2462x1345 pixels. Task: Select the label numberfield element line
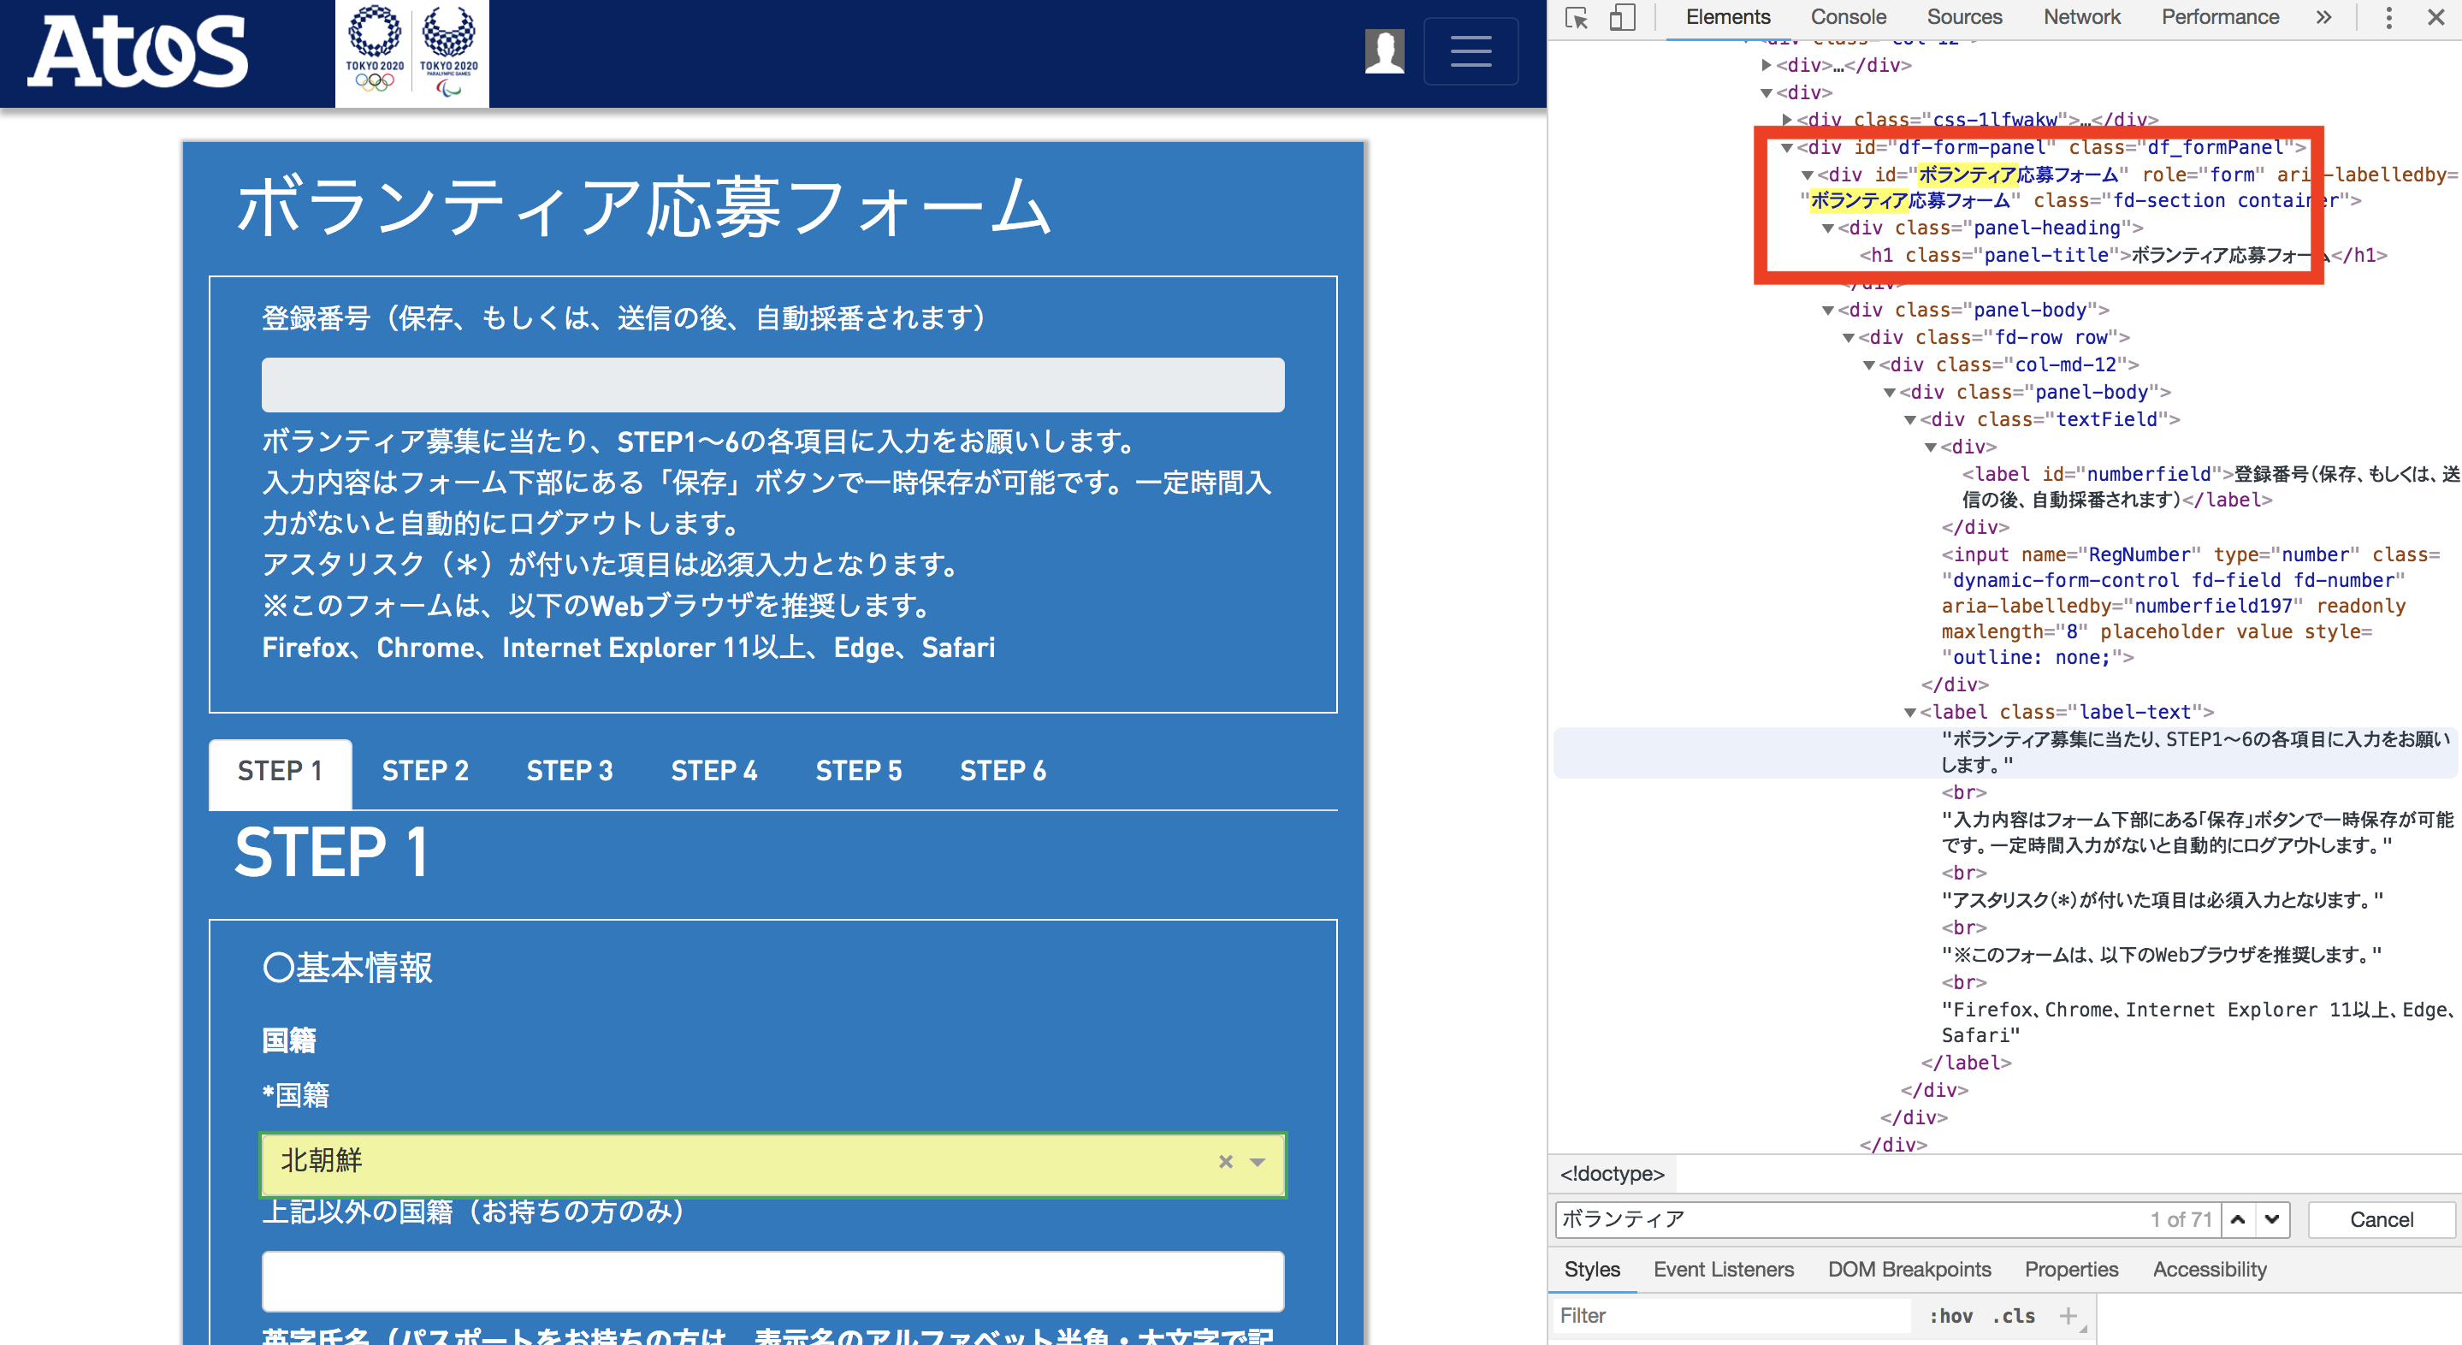[x=2210, y=487]
